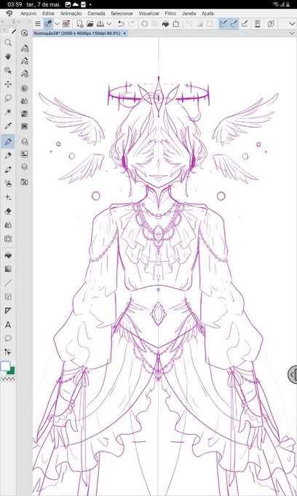Select the Pencil tool
297x496 pixels.
[x=8, y=155]
